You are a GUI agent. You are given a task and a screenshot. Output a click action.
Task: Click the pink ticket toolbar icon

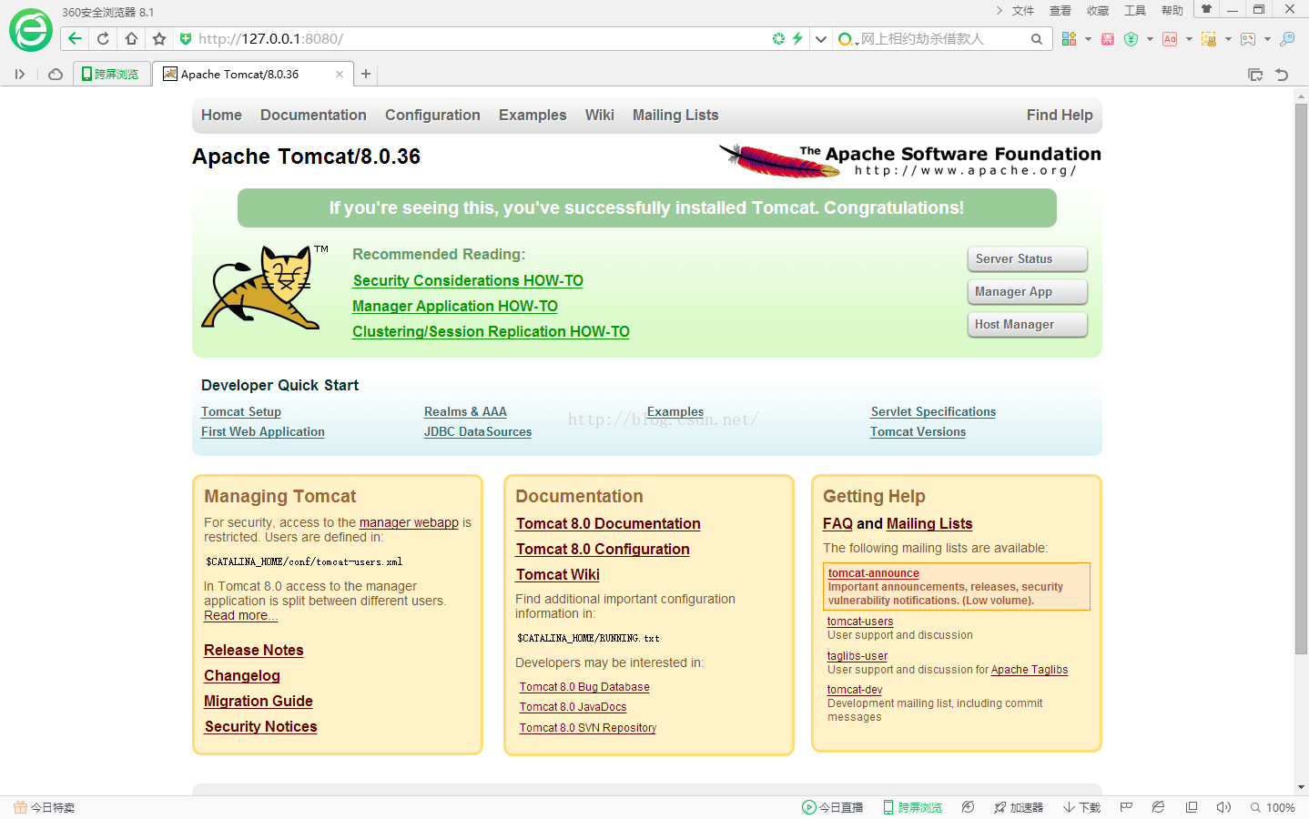pyautogui.click(x=1108, y=39)
